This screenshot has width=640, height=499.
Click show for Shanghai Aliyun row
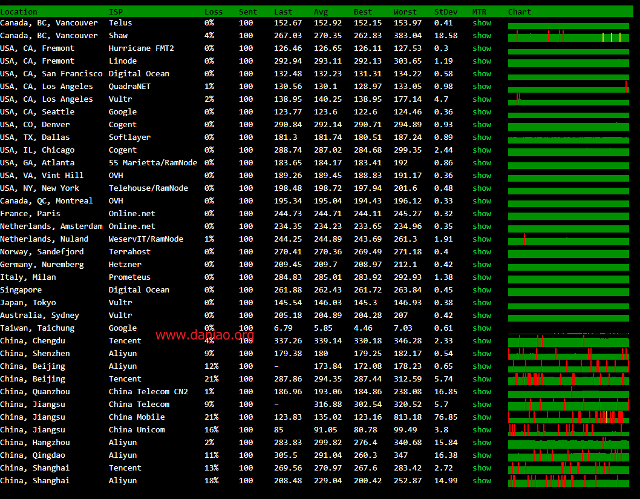[x=482, y=481]
